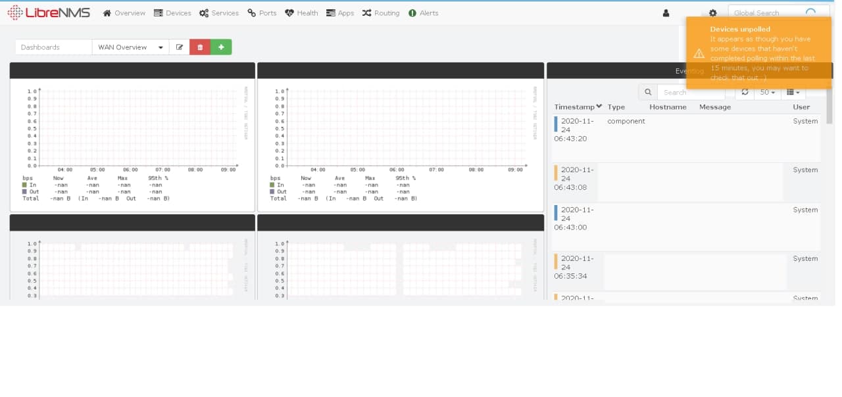Click the LibreNMS logo

click(x=49, y=12)
